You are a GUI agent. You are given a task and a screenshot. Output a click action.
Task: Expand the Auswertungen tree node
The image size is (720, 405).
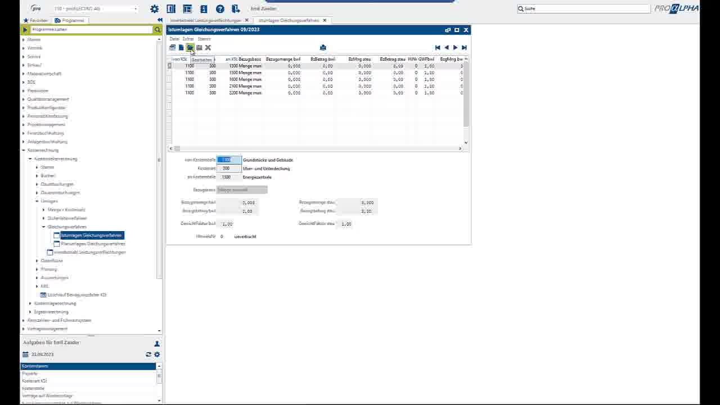click(x=37, y=278)
